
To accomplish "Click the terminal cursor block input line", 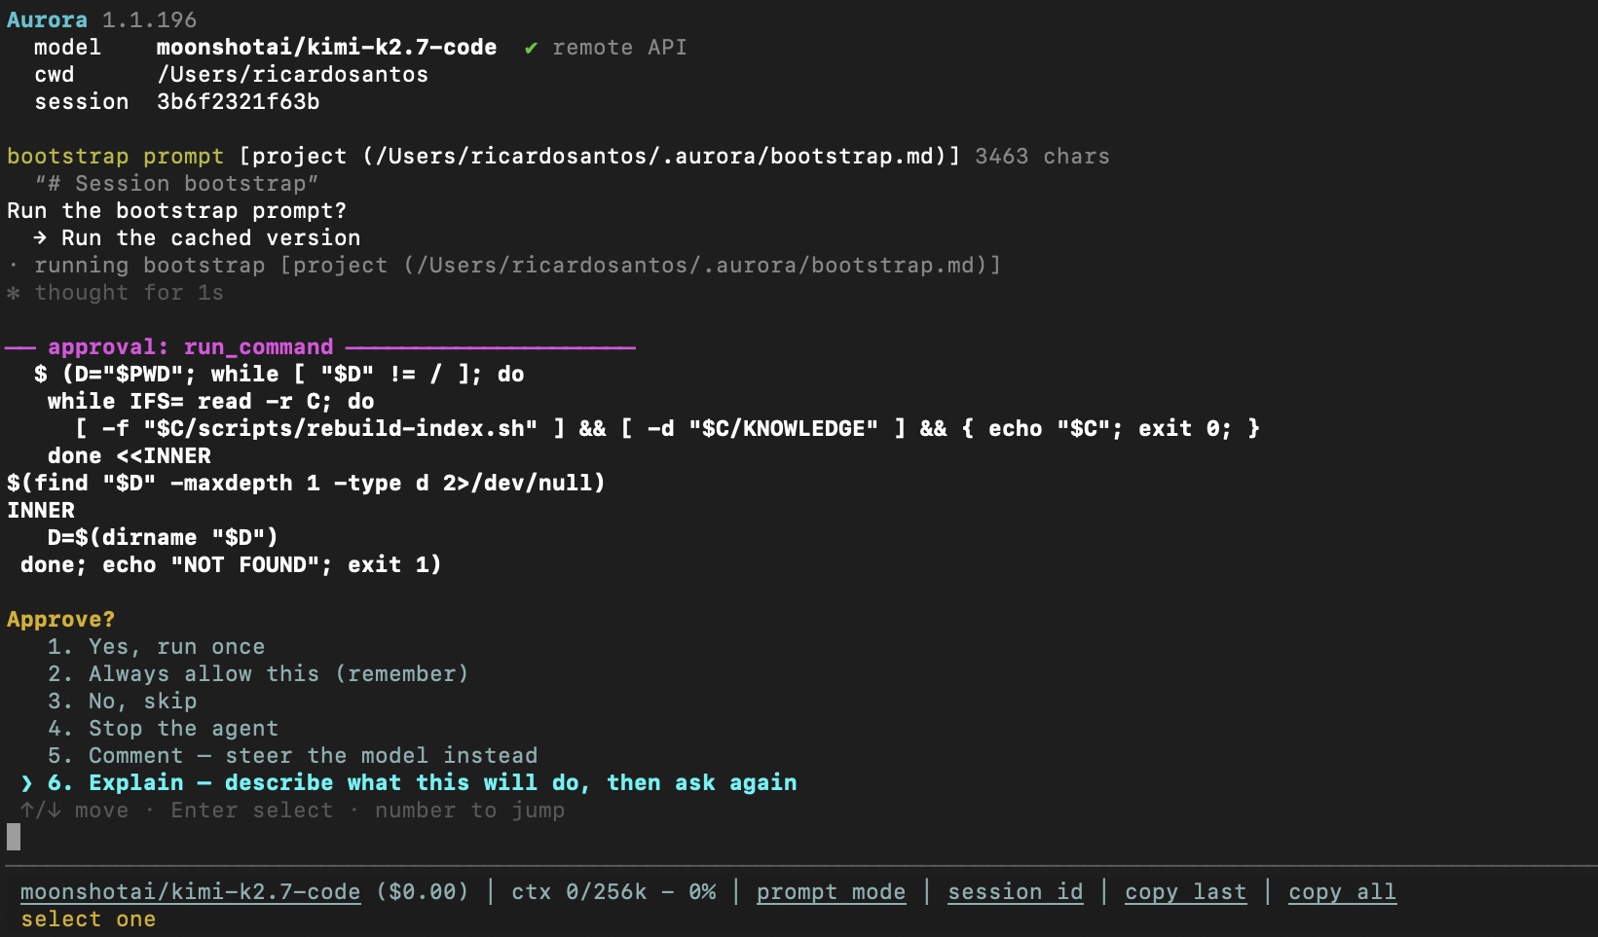I will [14, 837].
